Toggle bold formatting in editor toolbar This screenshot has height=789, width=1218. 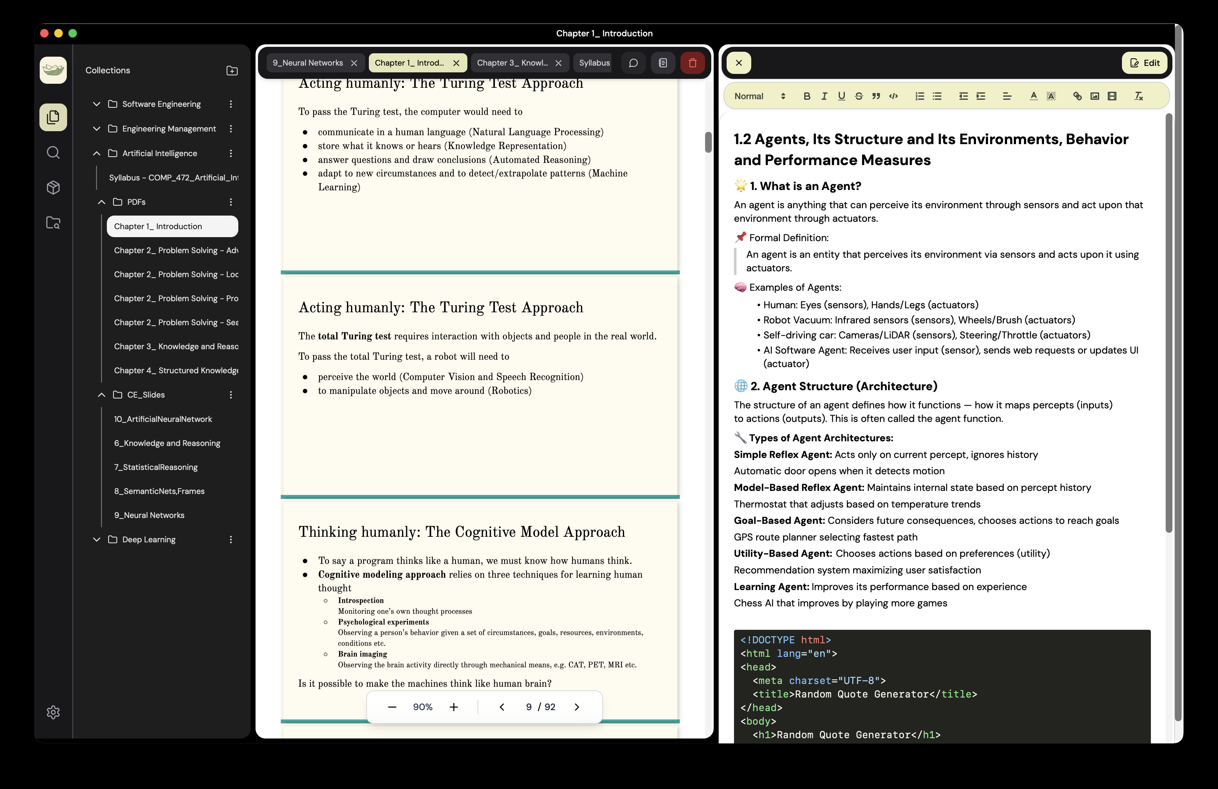click(x=807, y=96)
